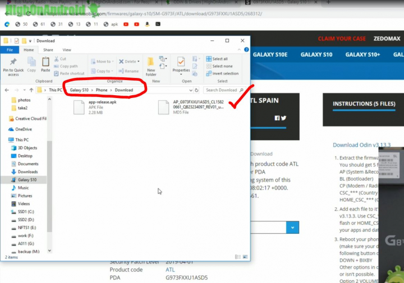Select Galaxy S10 device in sidebar

24,180
